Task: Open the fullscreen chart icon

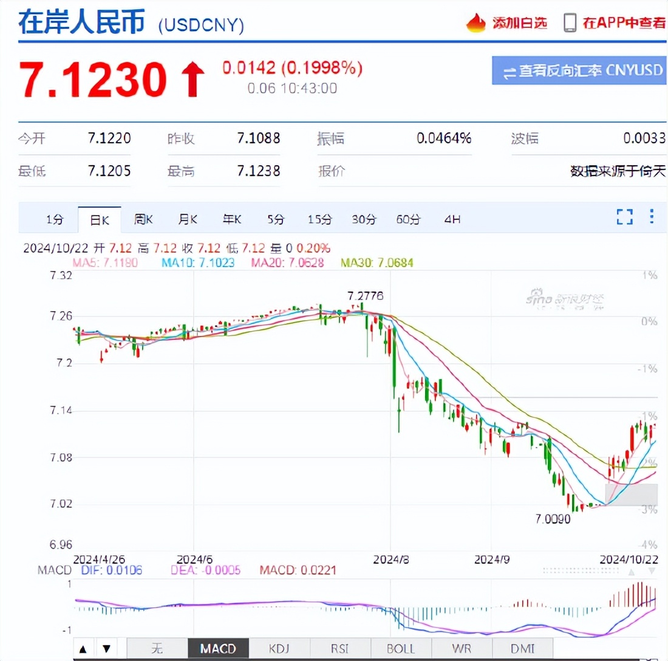Action: 624,216
